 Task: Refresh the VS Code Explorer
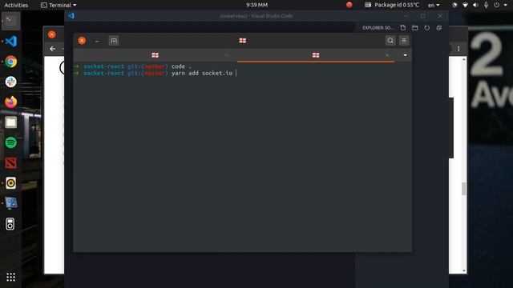(427, 28)
